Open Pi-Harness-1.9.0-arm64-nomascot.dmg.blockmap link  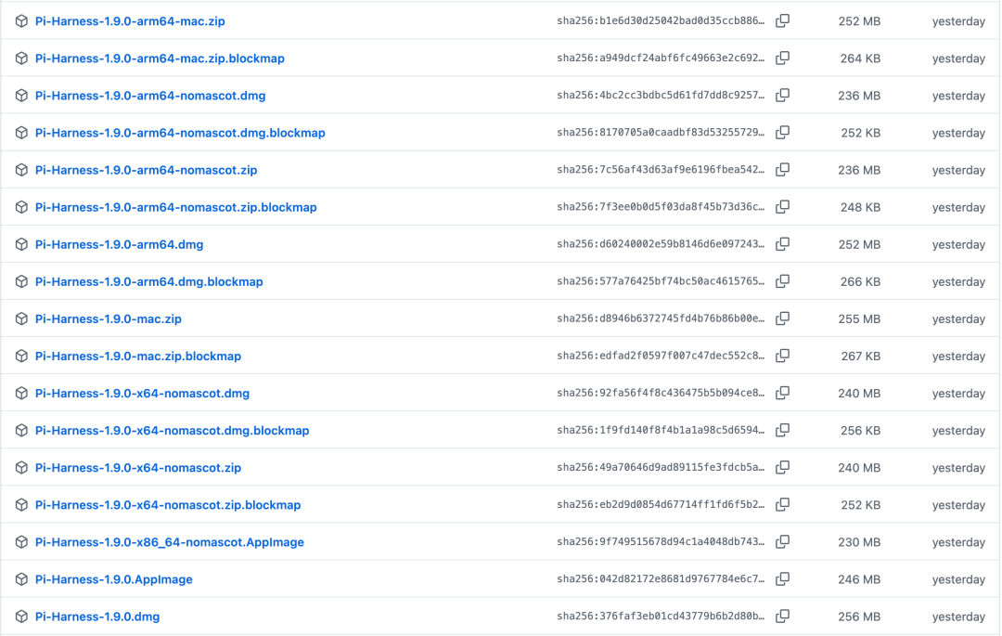click(180, 133)
